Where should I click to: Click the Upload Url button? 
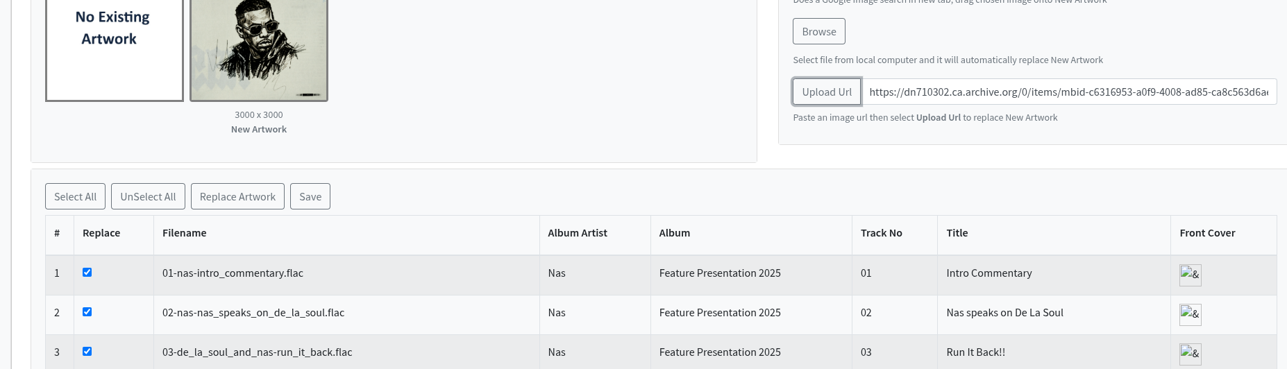(827, 92)
